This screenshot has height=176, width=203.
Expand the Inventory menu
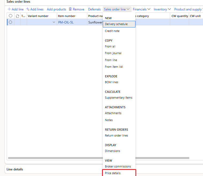click(162, 9)
